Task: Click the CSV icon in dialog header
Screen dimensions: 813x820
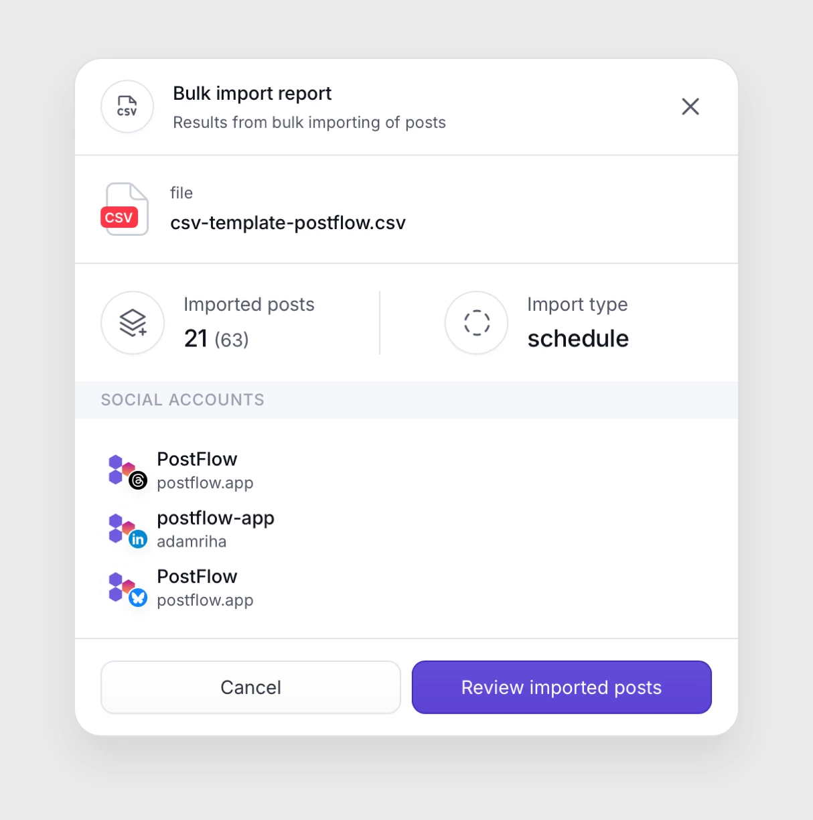Action: tap(127, 107)
